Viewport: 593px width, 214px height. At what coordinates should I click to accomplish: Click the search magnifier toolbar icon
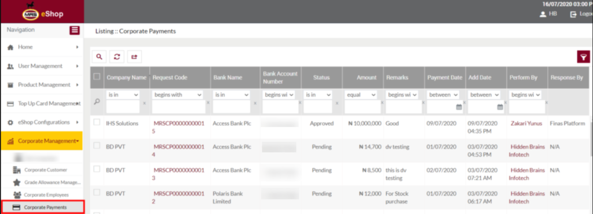[99, 57]
